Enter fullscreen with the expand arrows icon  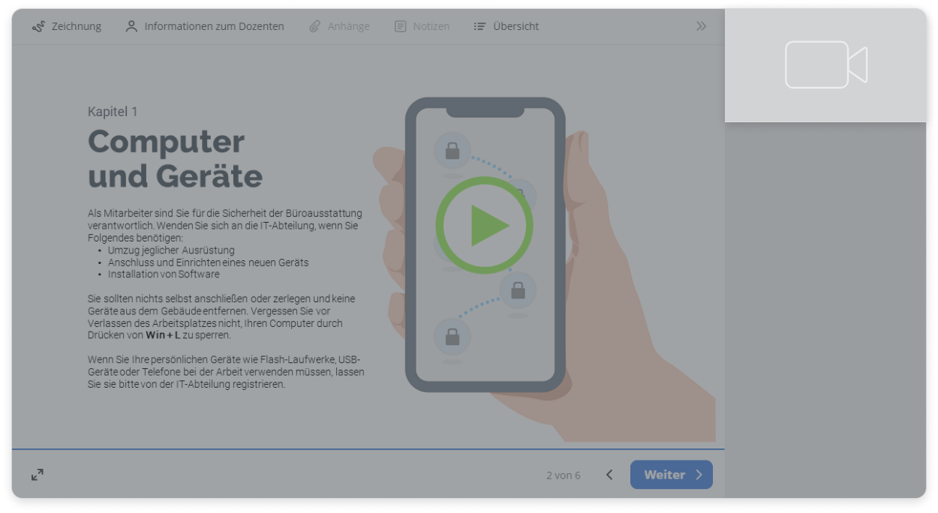(38, 475)
